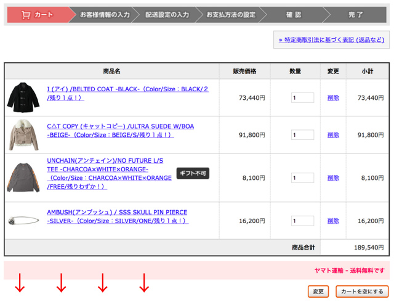The image size is (394, 302).
Task: Click the 商品名 column header
Action: pyautogui.click(x=112, y=71)
